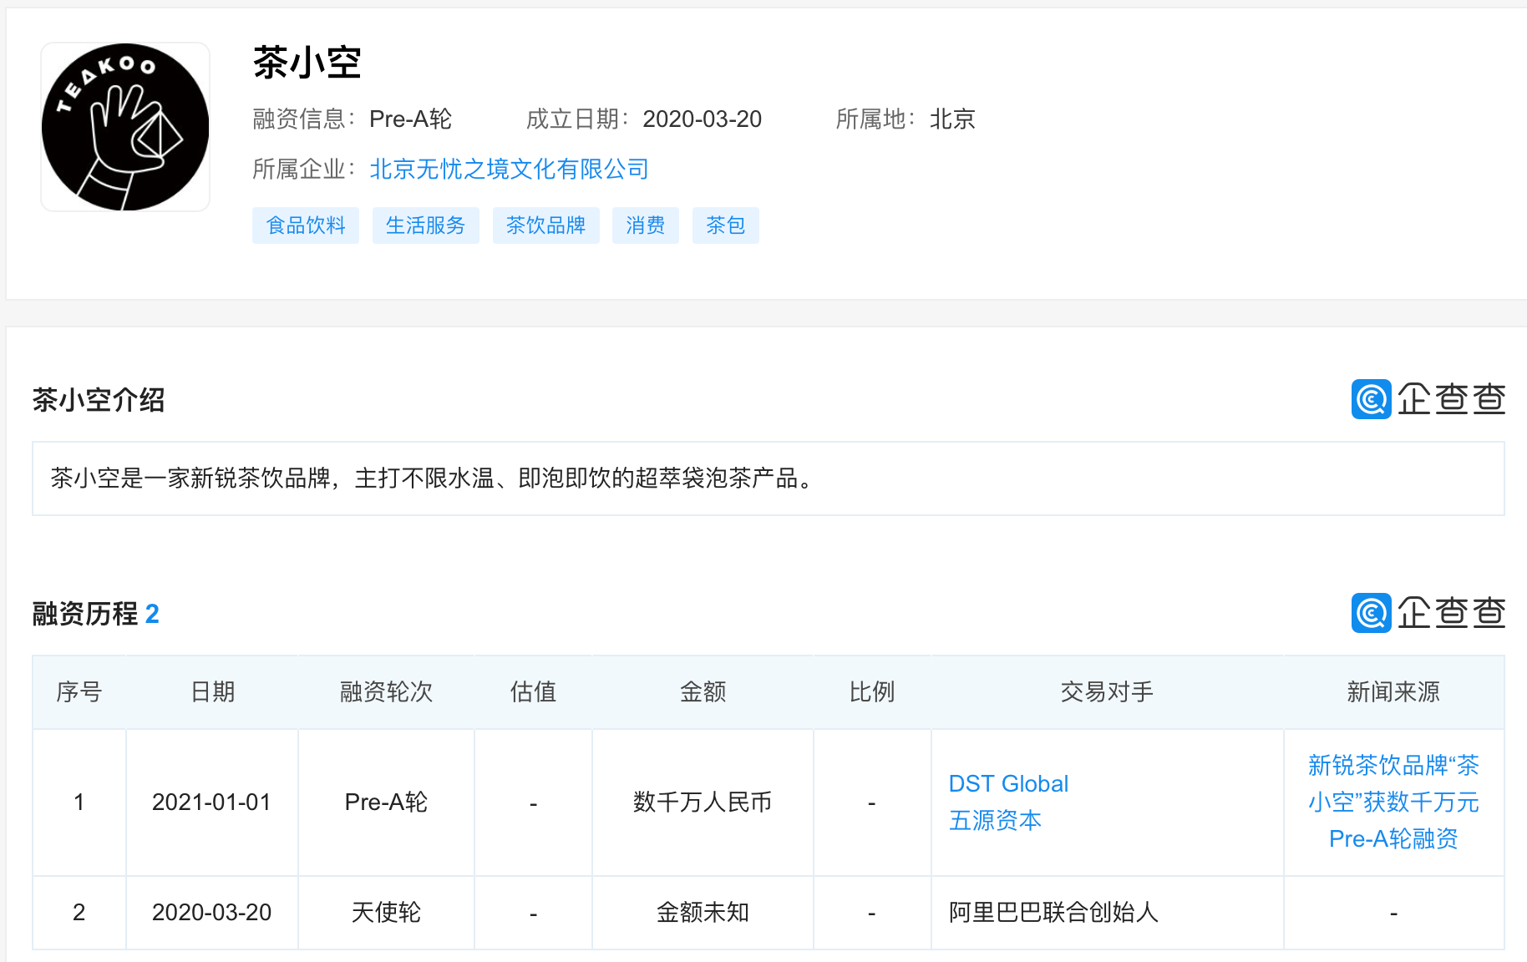Click the 比例 column header

tap(872, 692)
